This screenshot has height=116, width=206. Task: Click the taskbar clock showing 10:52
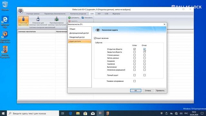(x=194, y=113)
